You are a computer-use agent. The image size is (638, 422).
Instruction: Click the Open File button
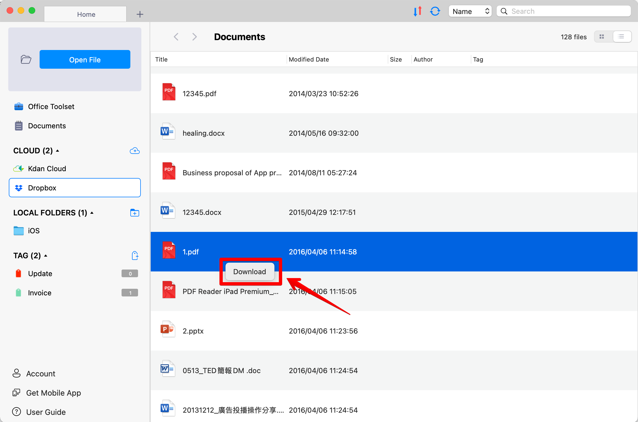click(85, 59)
